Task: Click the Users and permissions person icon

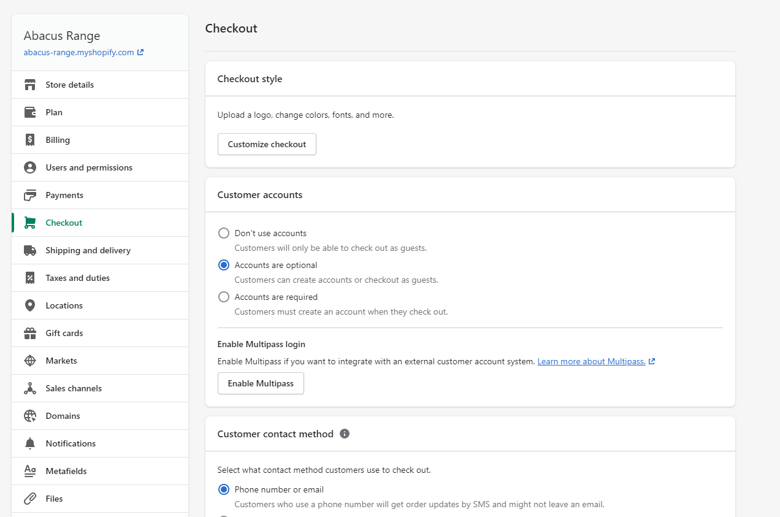Action: click(x=30, y=167)
